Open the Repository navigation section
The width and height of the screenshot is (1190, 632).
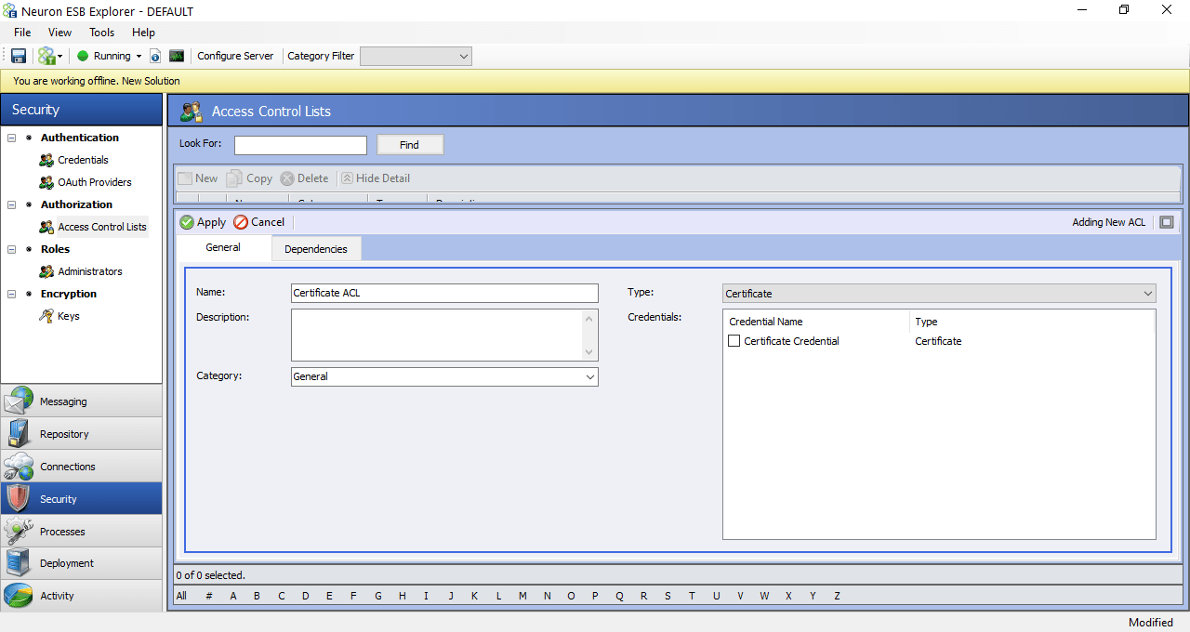82,434
